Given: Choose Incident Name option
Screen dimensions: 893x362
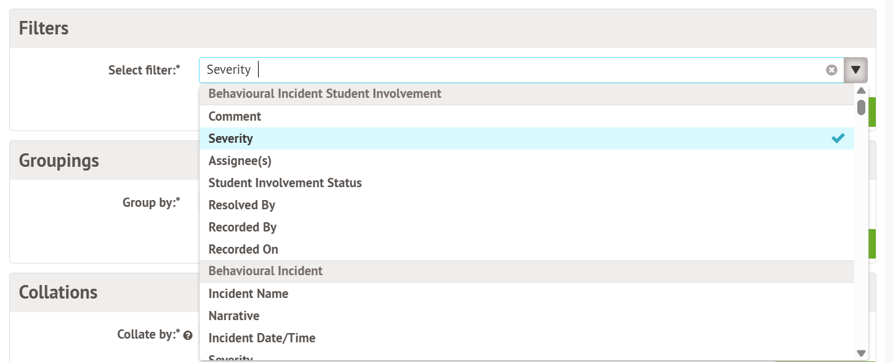Looking at the screenshot, I should click(x=248, y=294).
